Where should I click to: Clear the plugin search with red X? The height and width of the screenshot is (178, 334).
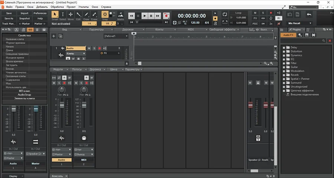point(330,41)
